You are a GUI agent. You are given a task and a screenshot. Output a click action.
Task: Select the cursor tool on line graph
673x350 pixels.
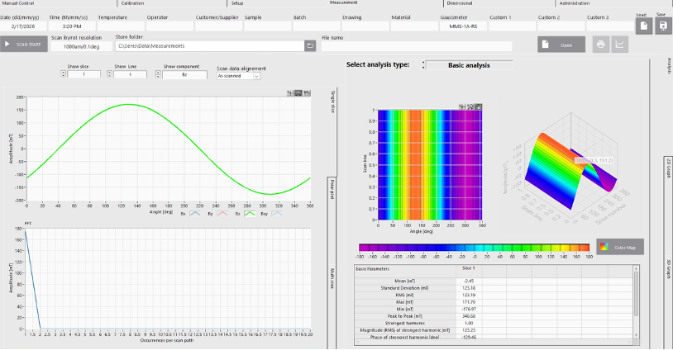tap(290, 93)
